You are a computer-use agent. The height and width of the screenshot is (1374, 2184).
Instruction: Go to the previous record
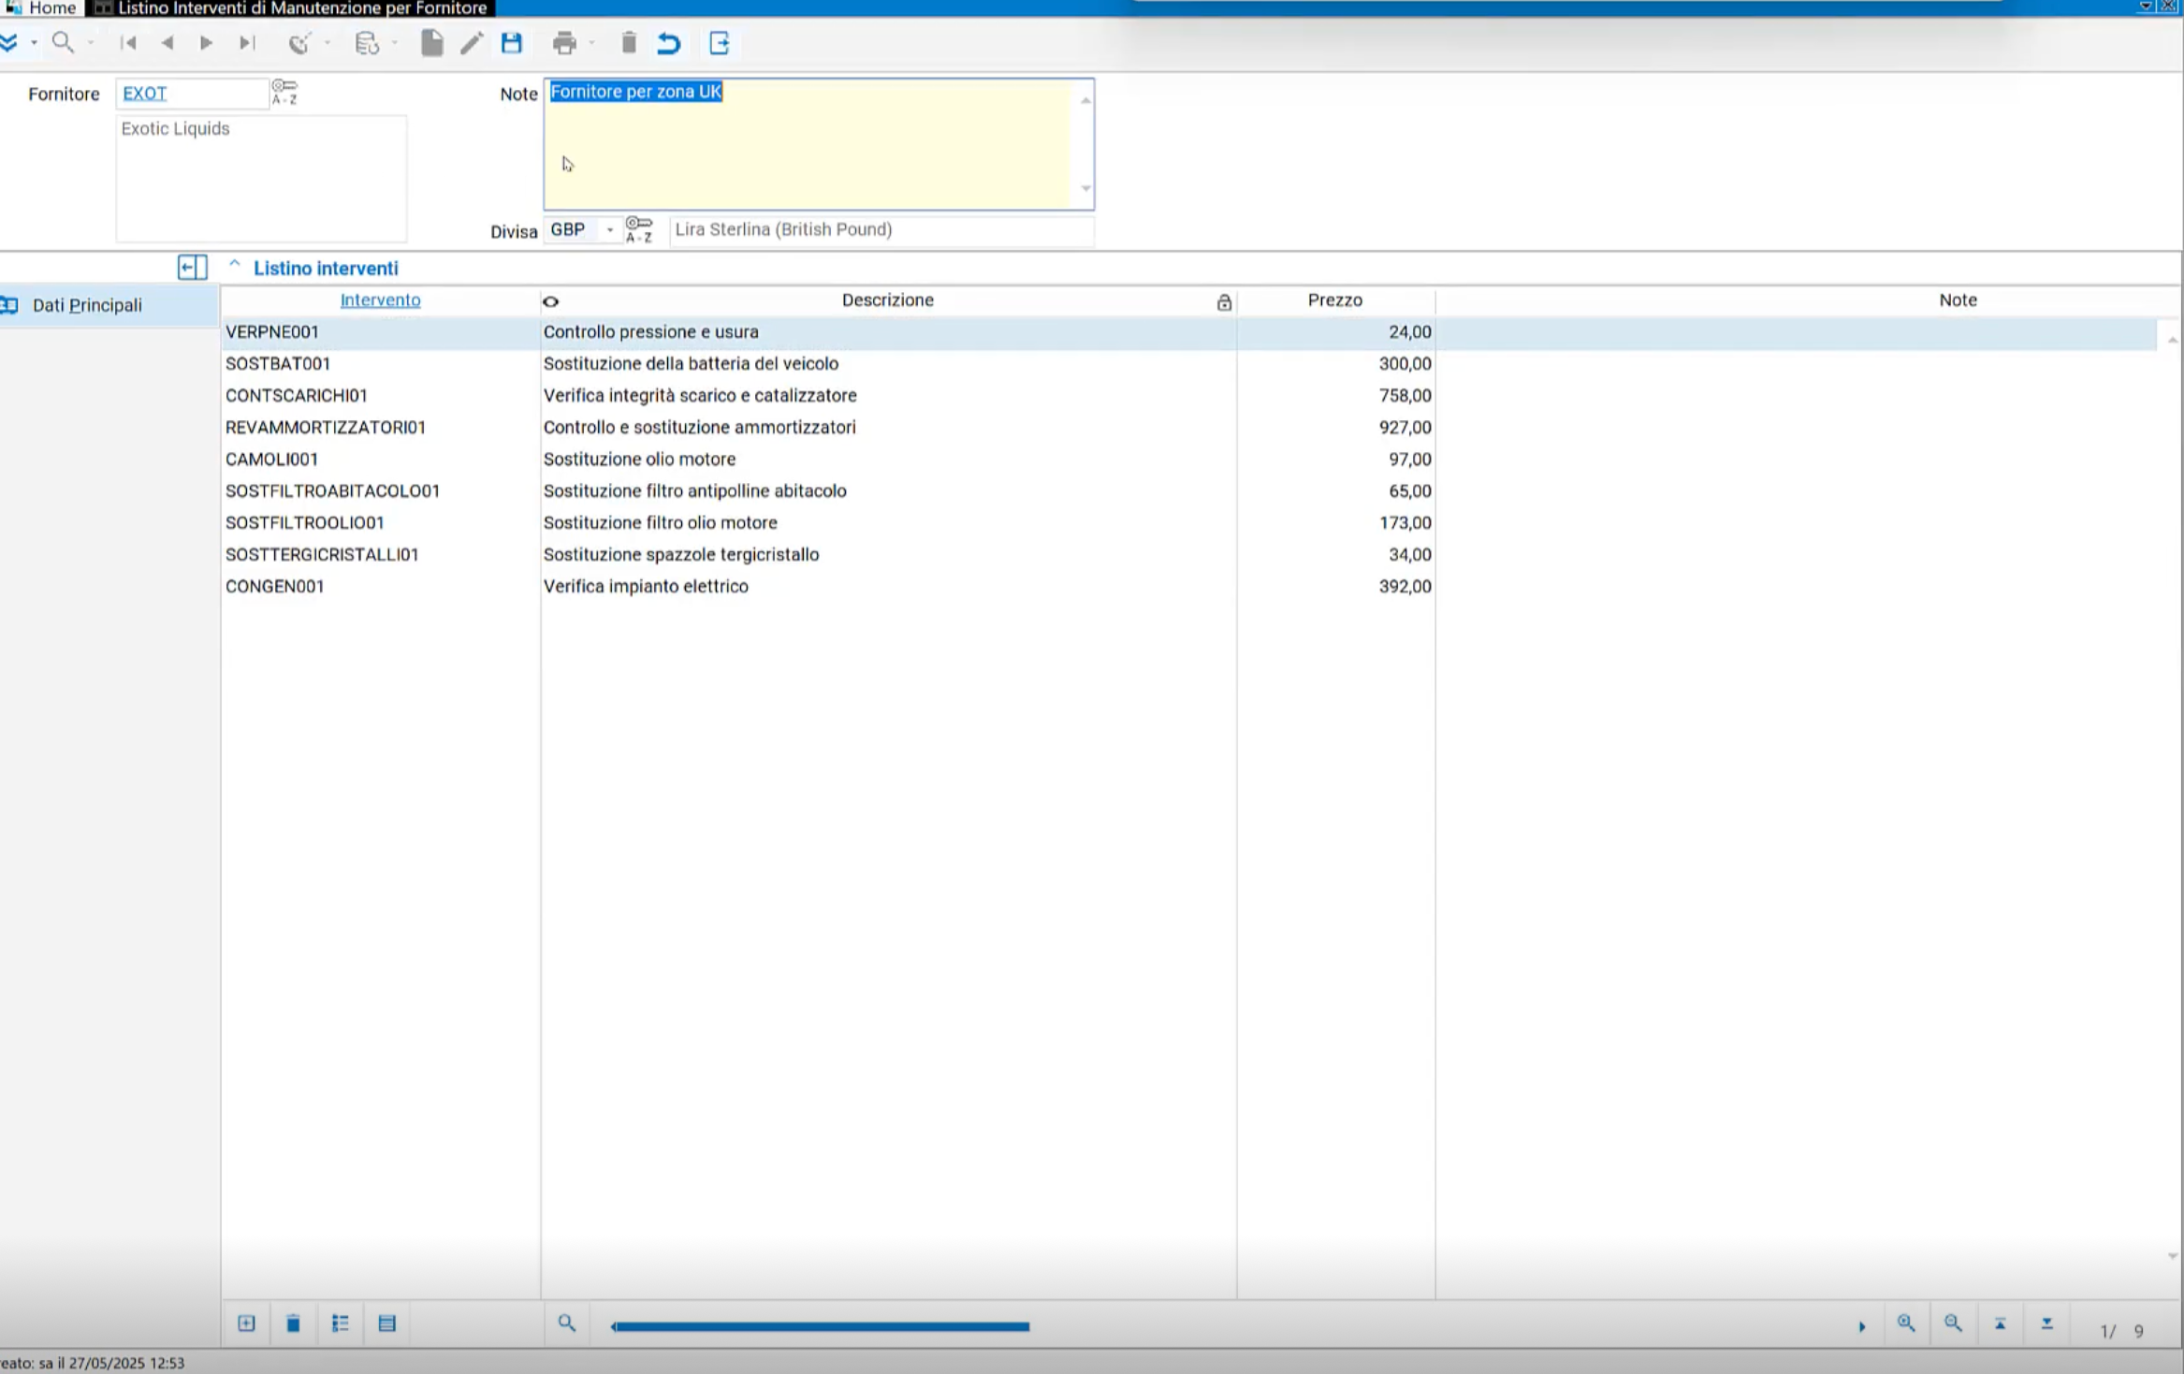click(167, 42)
